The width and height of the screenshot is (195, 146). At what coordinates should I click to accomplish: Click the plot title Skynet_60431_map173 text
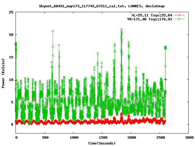(101, 6)
